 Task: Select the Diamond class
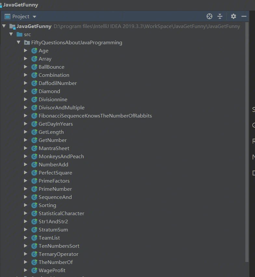[49, 91]
